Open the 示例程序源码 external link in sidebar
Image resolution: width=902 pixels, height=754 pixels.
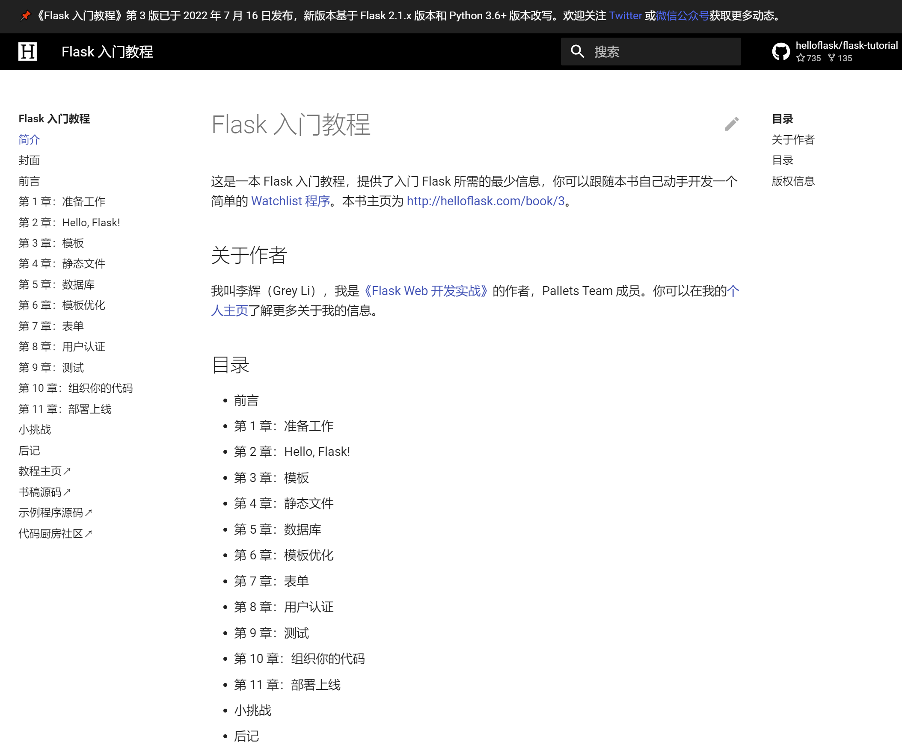pos(55,513)
